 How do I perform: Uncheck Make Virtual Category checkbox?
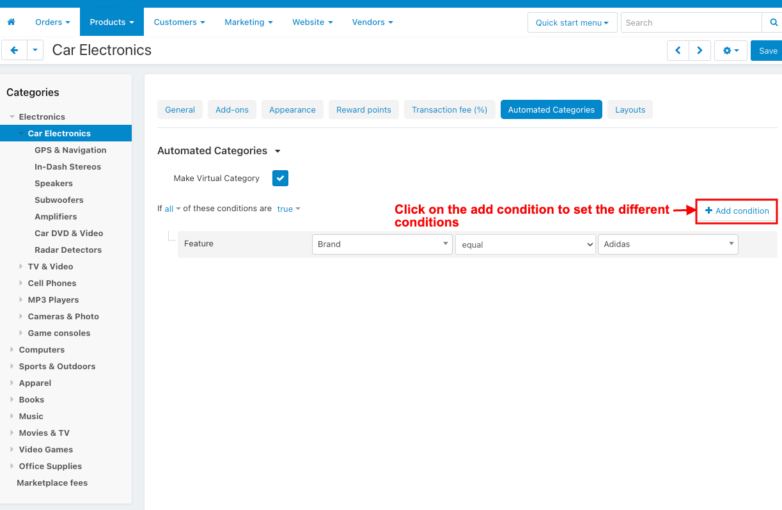(x=280, y=178)
